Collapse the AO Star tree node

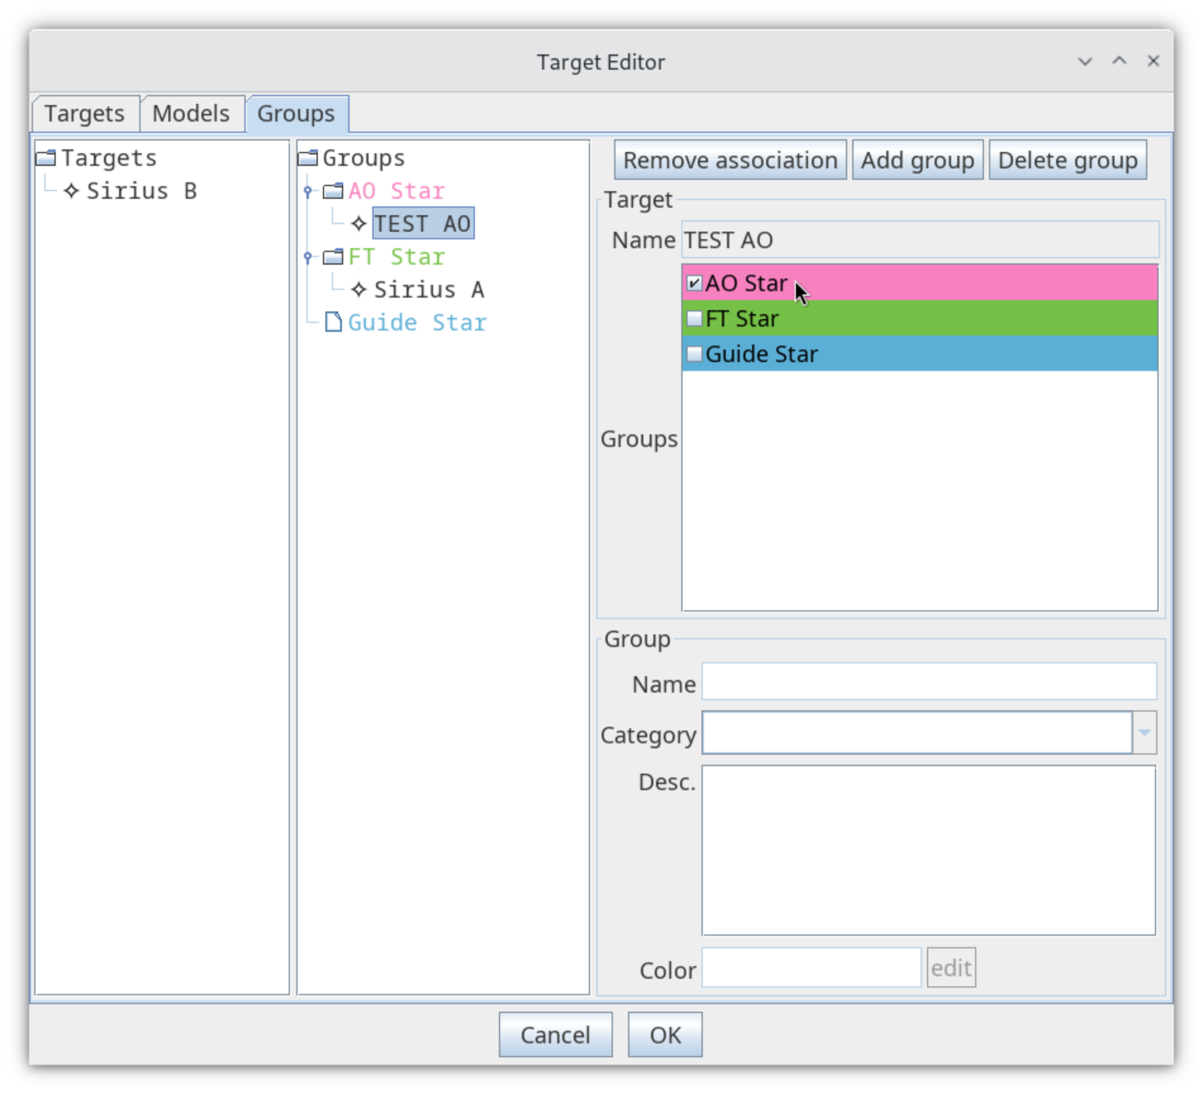[308, 191]
